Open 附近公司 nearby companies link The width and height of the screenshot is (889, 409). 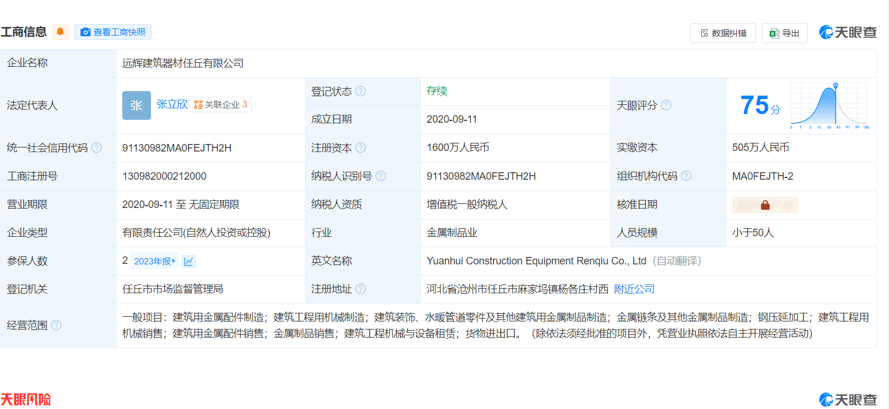click(634, 289)
